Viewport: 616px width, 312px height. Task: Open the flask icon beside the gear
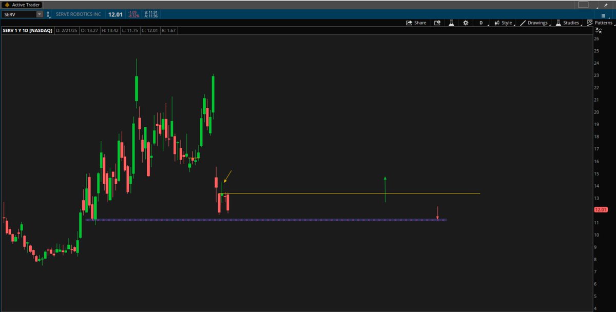tap(451, 23)
